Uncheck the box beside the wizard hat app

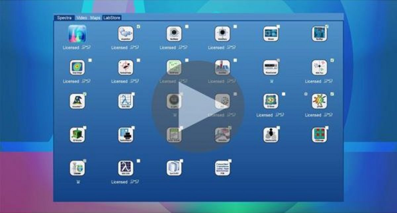point(85,94)
